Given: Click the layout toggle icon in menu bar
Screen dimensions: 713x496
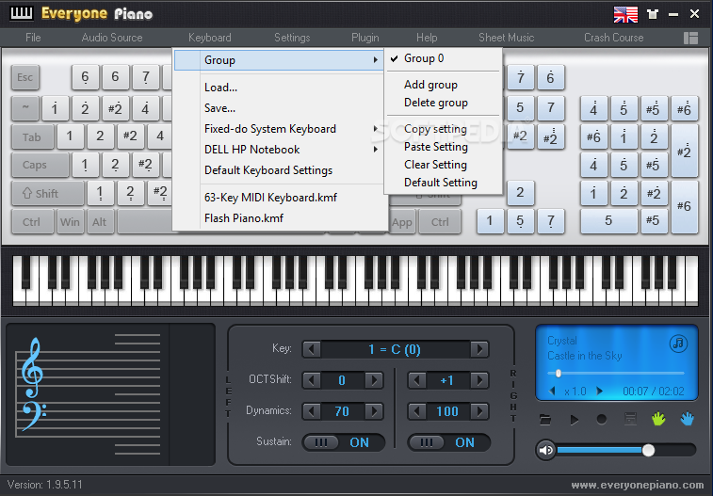Looking at the screenshot, I should coord(690,39).
